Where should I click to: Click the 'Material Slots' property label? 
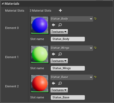coord(15,11)
